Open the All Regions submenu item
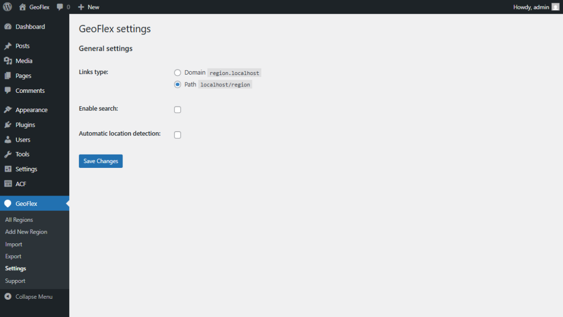563x317 pixels. click(x=19, y=220)
